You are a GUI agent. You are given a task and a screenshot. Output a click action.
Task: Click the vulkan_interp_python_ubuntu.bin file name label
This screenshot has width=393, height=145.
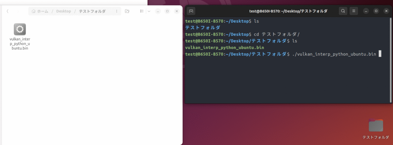(x=20, y=44)
